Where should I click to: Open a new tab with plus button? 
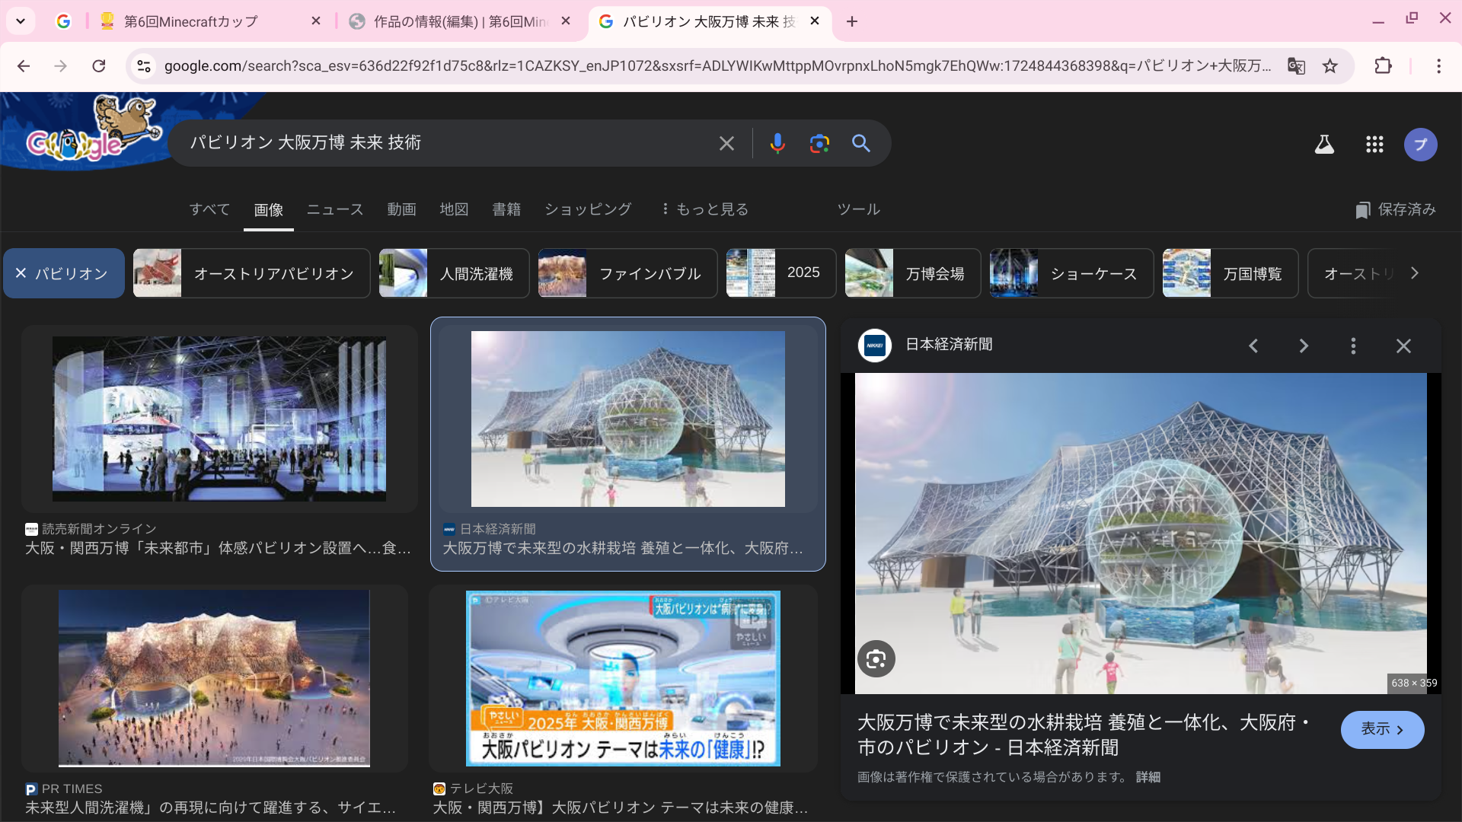(x=852, y=21)
